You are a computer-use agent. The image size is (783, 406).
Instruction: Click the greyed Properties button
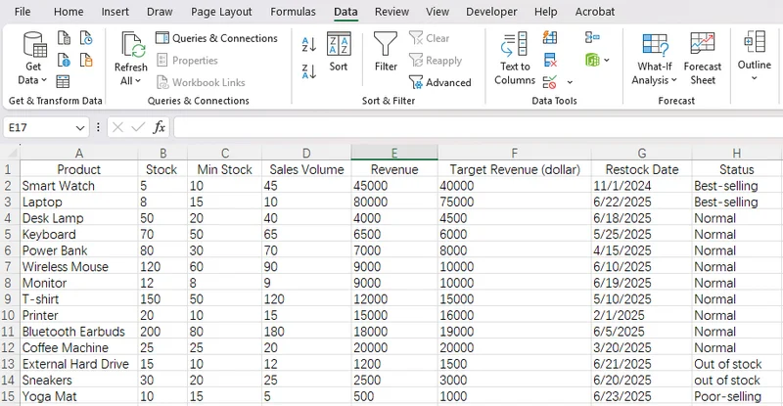pyautogui.click(x=187, y=61)
